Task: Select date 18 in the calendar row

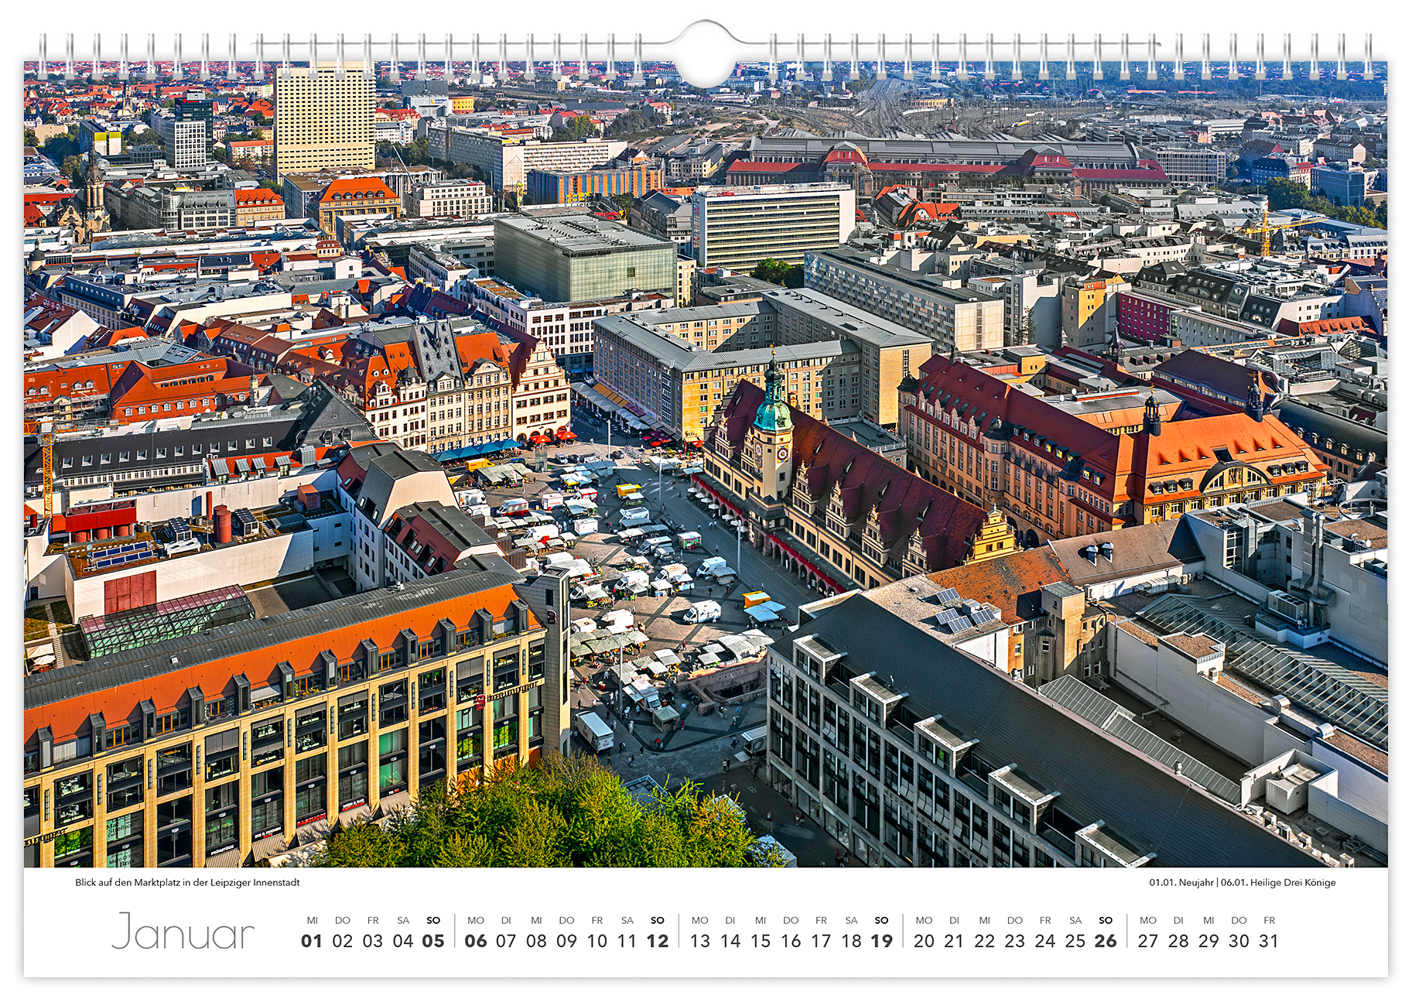Action: pos(851,941)
